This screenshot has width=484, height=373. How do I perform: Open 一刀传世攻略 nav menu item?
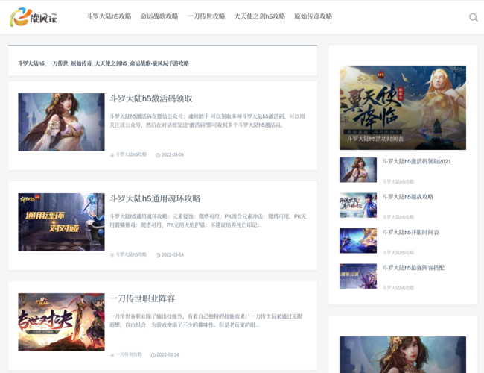[x=206, y=16]
